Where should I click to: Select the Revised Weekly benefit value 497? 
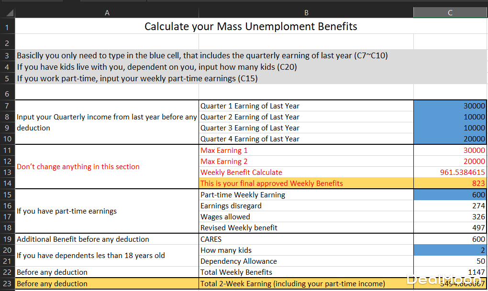[450, 228]
